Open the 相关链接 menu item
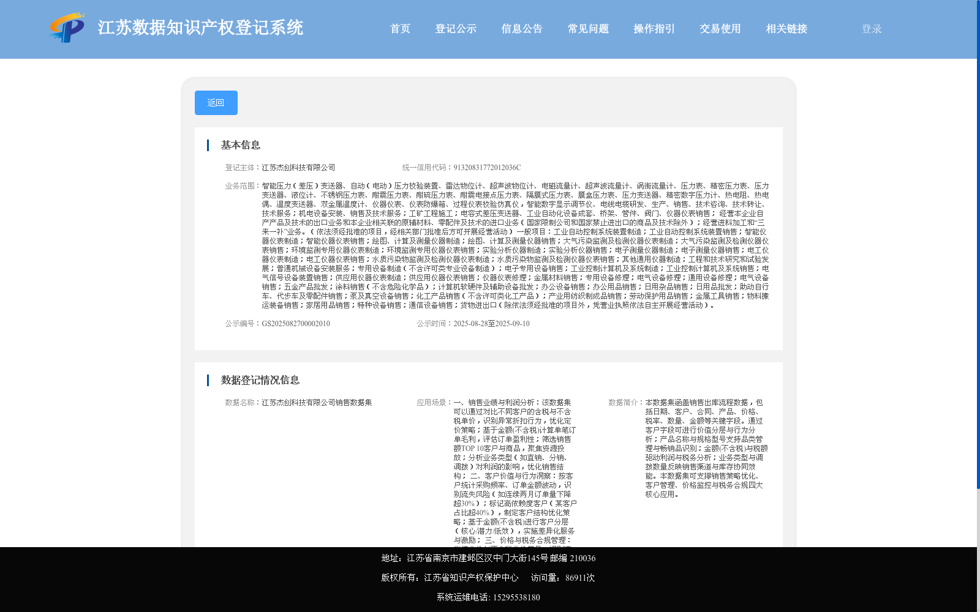 point(787,29)
